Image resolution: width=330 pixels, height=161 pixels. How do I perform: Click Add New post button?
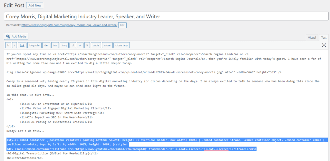[35, 5]
